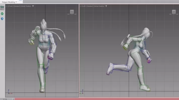Viewport: 179px width, 100px height.
Task: Click the ViewCube in the Left viewport
Action: pyautogui.click(x=174, y=12)
